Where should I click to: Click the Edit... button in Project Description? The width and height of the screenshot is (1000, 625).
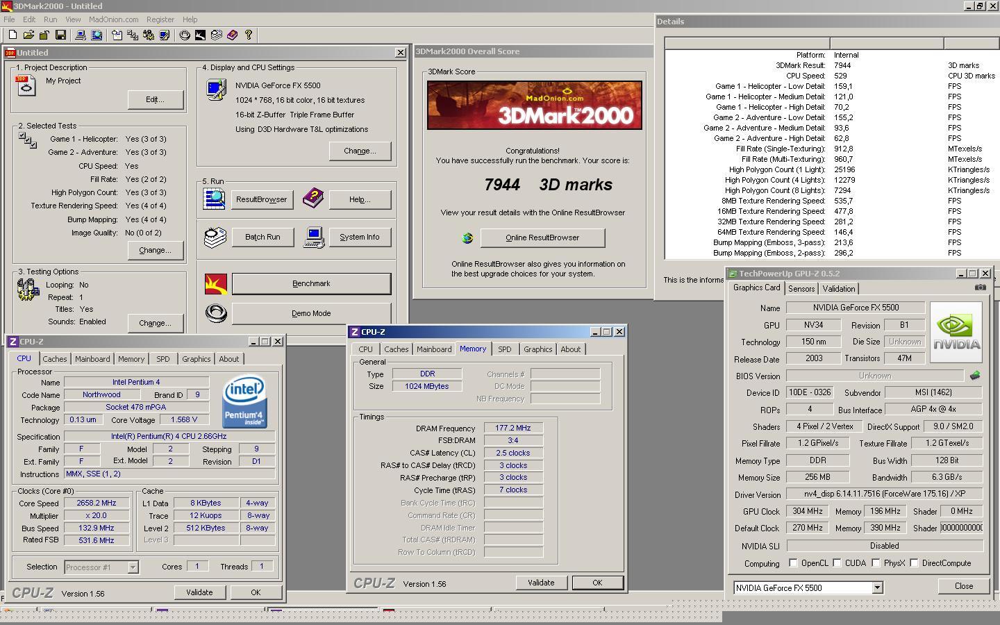[156, 99]
